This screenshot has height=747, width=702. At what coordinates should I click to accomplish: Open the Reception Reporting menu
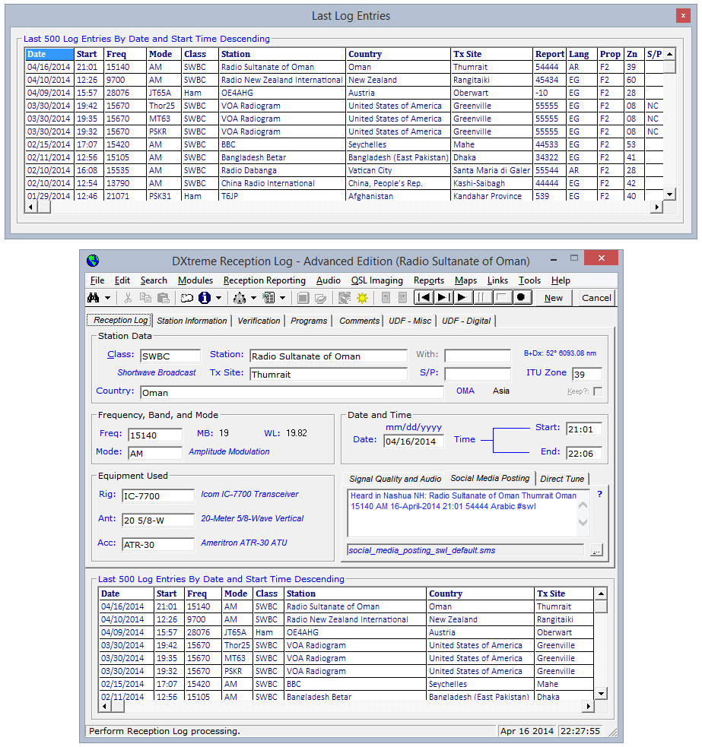(x=264, y=280)
